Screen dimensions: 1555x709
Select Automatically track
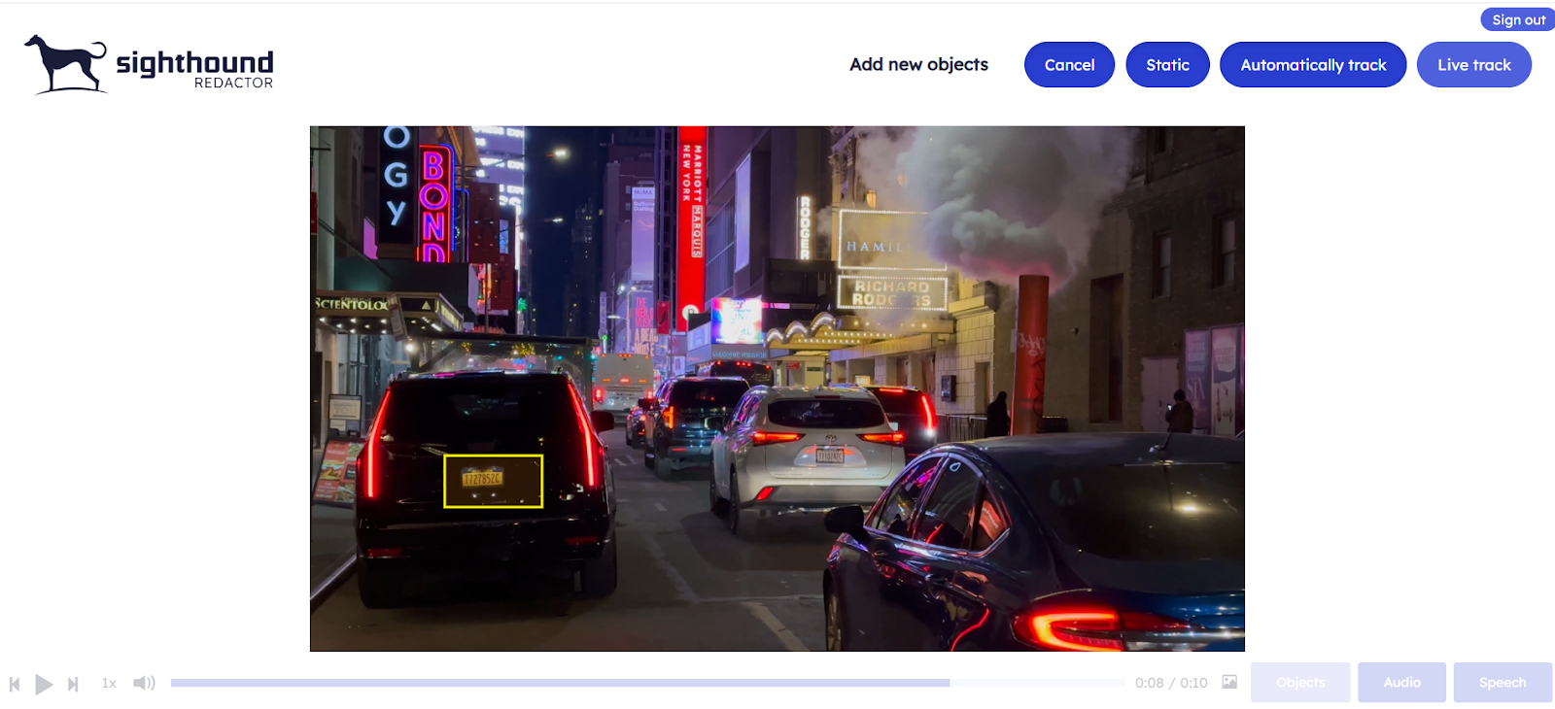pos(1313,65)
